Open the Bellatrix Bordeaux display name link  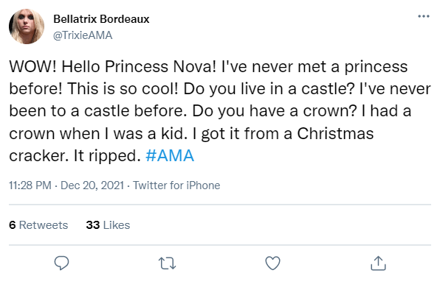[x=101, y=19]
